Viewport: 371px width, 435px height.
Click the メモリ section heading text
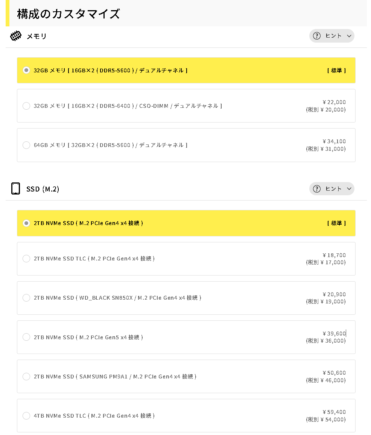tap(36, 37)
